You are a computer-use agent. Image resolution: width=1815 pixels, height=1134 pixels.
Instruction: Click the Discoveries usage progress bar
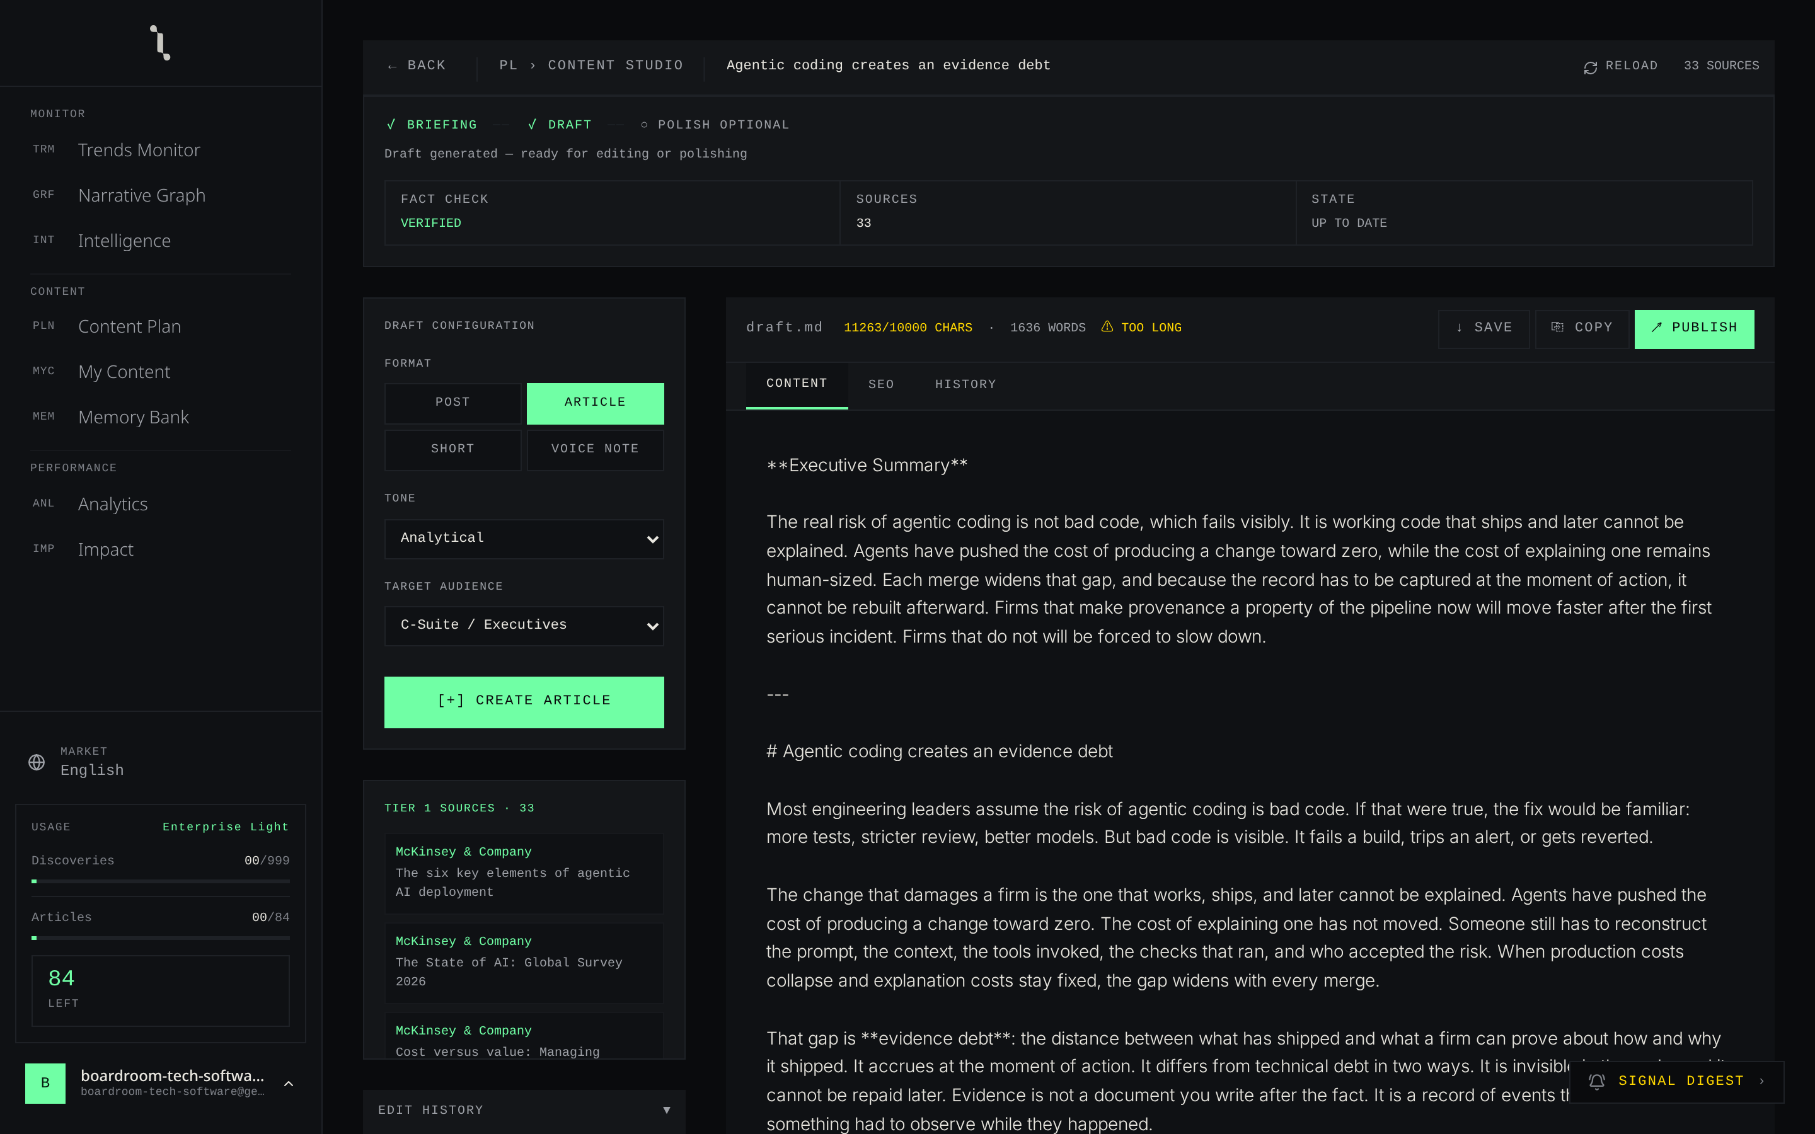[161, 881]
